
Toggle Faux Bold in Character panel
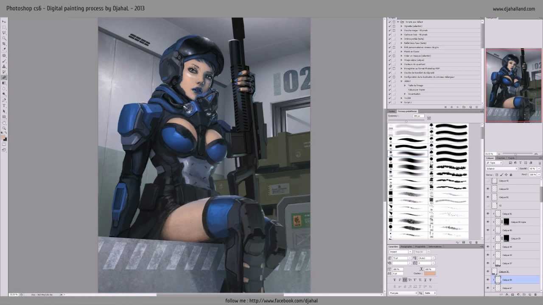point(395,280)
